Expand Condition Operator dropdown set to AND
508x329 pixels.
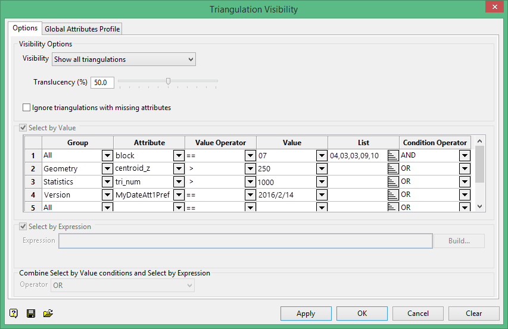click(465, 156)
